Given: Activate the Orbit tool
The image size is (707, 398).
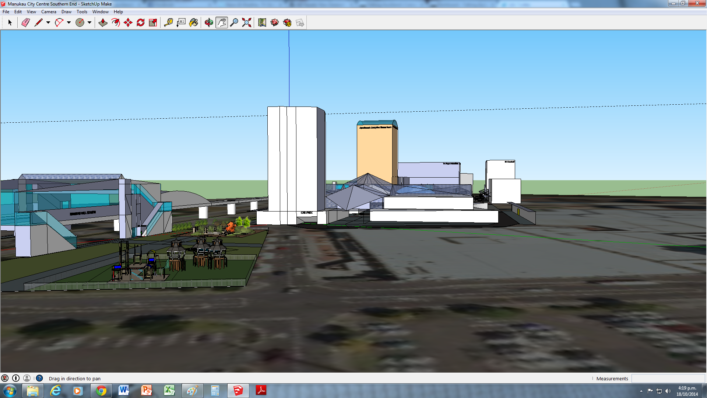Looking at the screenshot, I should click(209, 23).
